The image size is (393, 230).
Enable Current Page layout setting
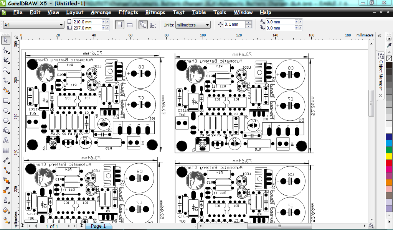click(153, 25)
